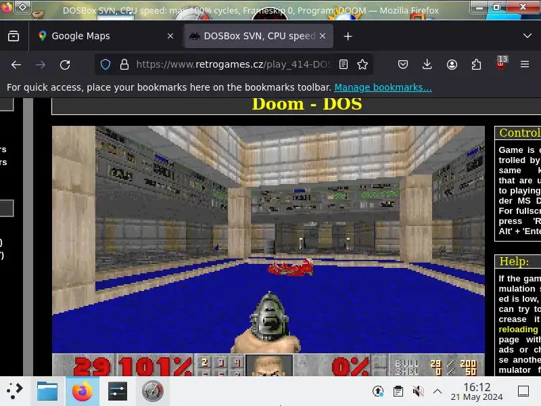Screen dimensions: 541x406
Task: Open the window menu icon in titlebar
Action: point(7,7)
